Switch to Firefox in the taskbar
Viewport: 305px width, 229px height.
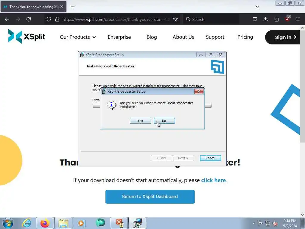point(45,223)
